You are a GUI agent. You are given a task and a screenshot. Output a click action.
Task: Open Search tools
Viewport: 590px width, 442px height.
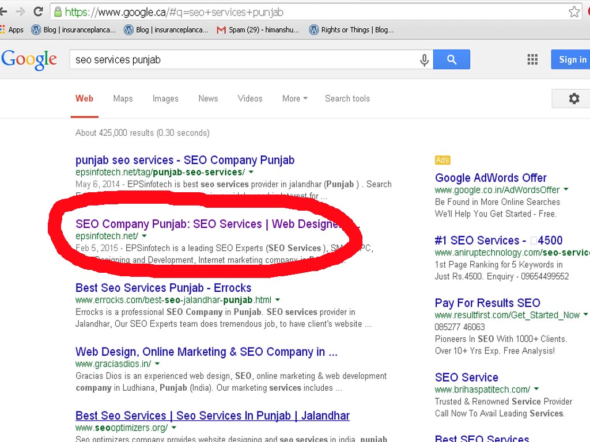(x=347, y=98)
